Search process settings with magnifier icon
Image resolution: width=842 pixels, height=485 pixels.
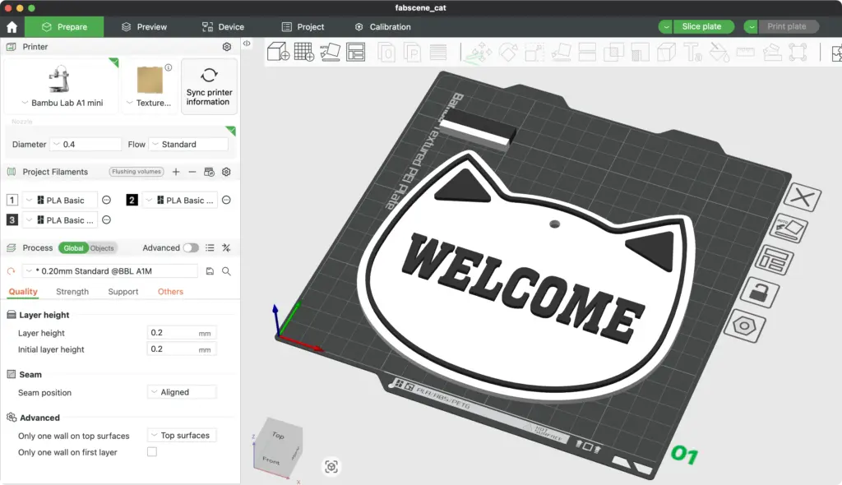[x=227, y=271]
